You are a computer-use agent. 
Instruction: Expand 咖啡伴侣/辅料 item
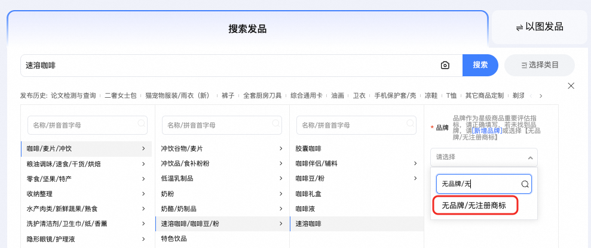(x=357, y=164)
